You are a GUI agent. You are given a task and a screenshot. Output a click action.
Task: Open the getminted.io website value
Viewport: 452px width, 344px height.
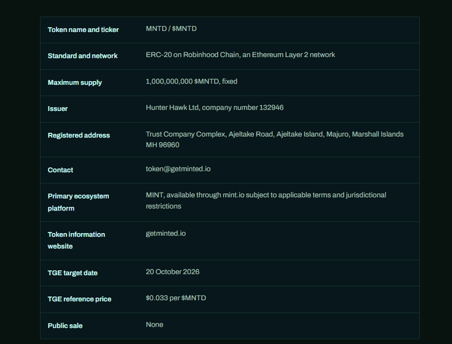pyautogui.click(x=166, y=233)
